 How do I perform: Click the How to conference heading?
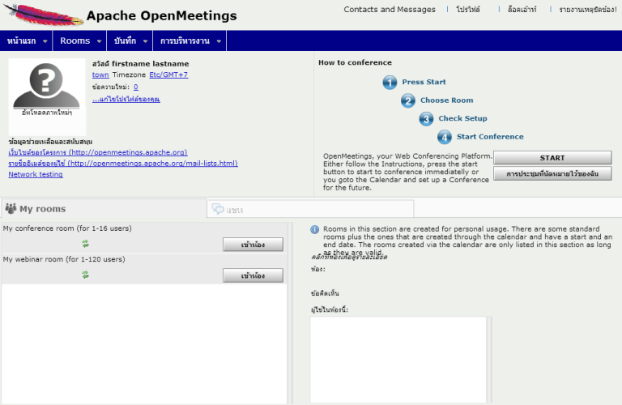355,62
